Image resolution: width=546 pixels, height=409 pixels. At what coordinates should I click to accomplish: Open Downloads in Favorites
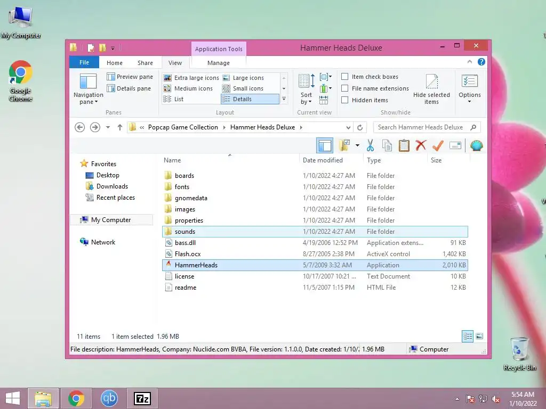[107, 186]
